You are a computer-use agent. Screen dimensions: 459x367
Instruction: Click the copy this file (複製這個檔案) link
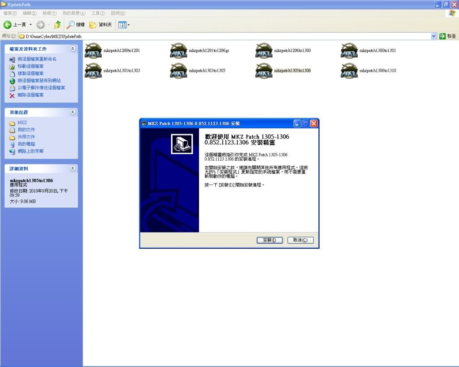pos(30,73)
